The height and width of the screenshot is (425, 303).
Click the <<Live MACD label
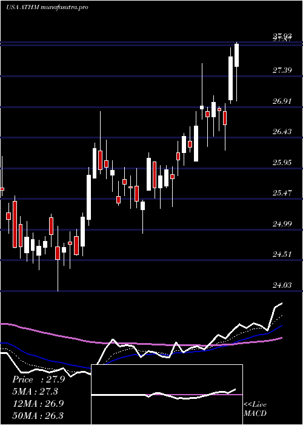point(255,409)
